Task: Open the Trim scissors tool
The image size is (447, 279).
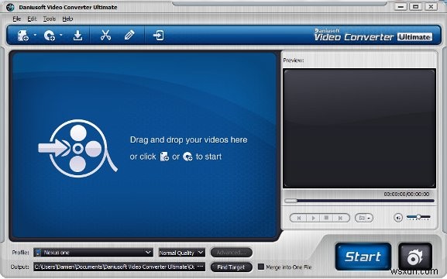Action: click(105, 36)
